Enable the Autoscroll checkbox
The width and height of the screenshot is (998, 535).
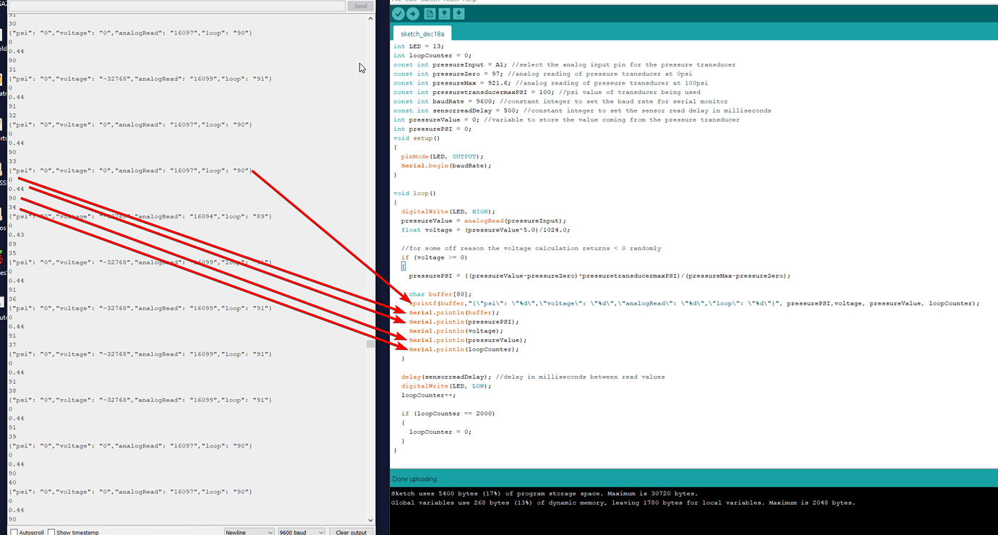(14, 531)
